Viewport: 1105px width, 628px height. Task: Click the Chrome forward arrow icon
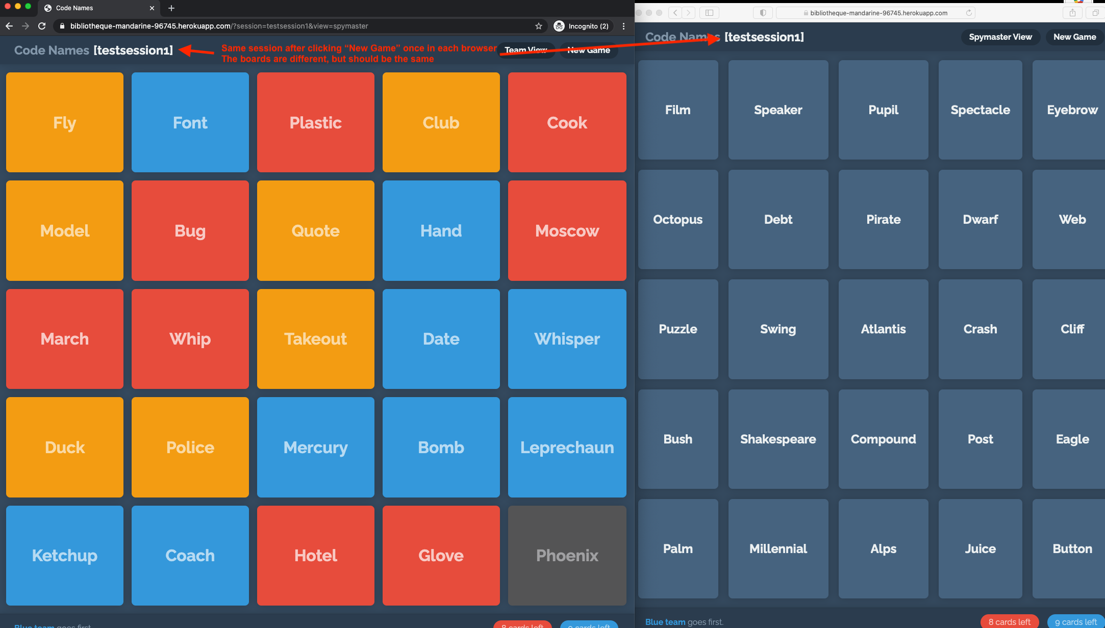26,26
